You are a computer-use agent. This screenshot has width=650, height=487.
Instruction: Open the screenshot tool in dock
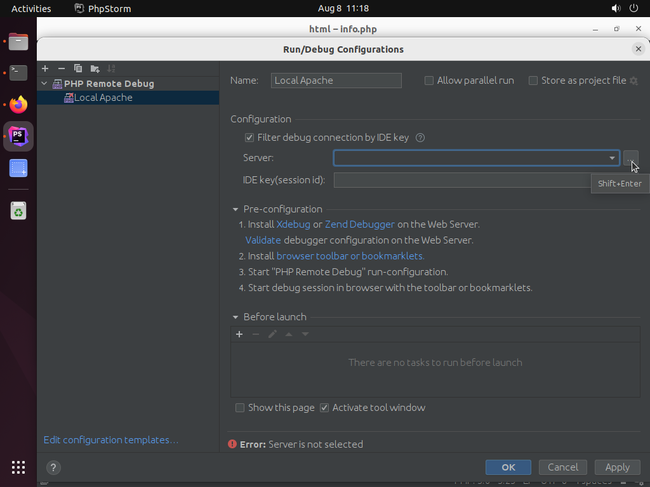pos(18,168)
